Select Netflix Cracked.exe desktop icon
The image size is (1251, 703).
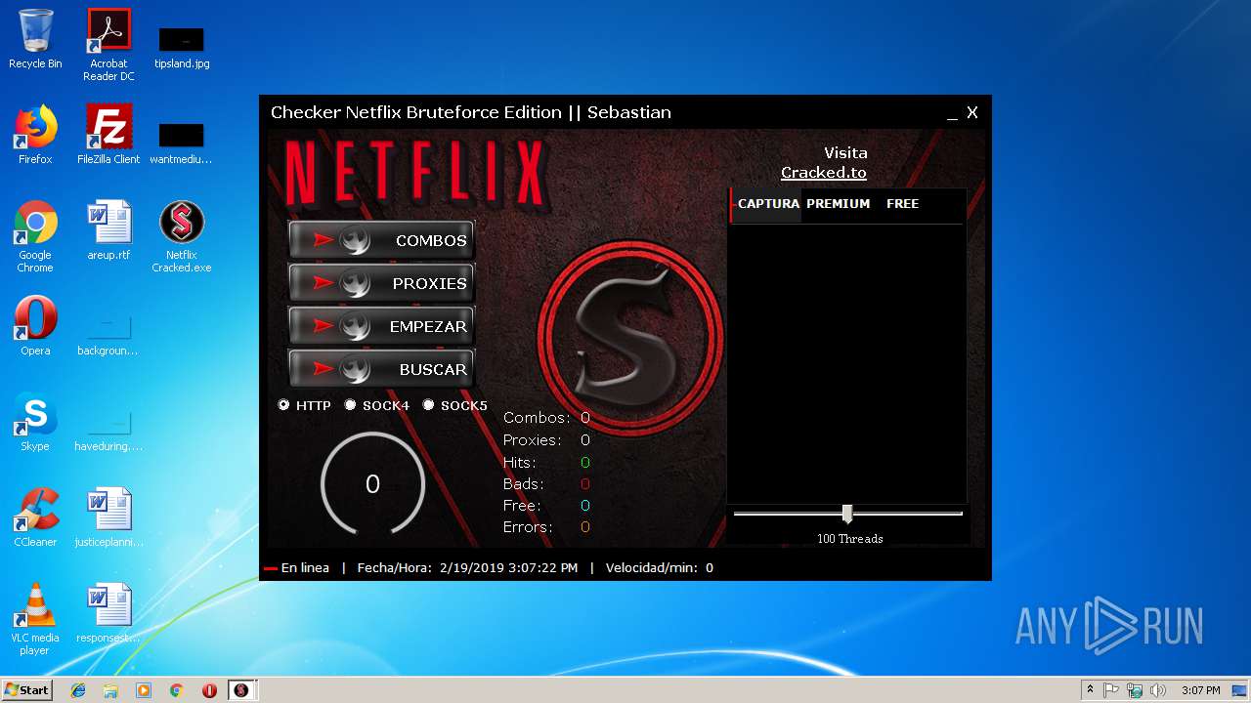(182, 236)
